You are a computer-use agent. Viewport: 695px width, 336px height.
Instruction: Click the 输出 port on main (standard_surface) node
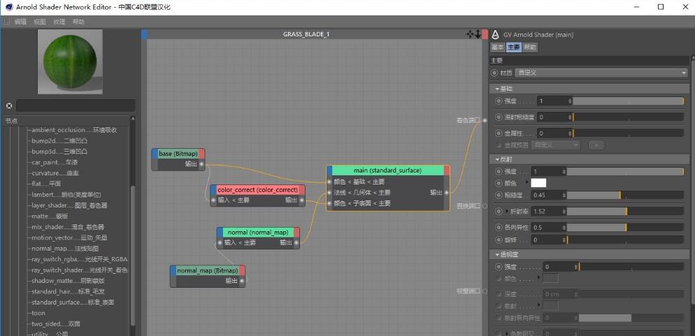pos(446,193)
